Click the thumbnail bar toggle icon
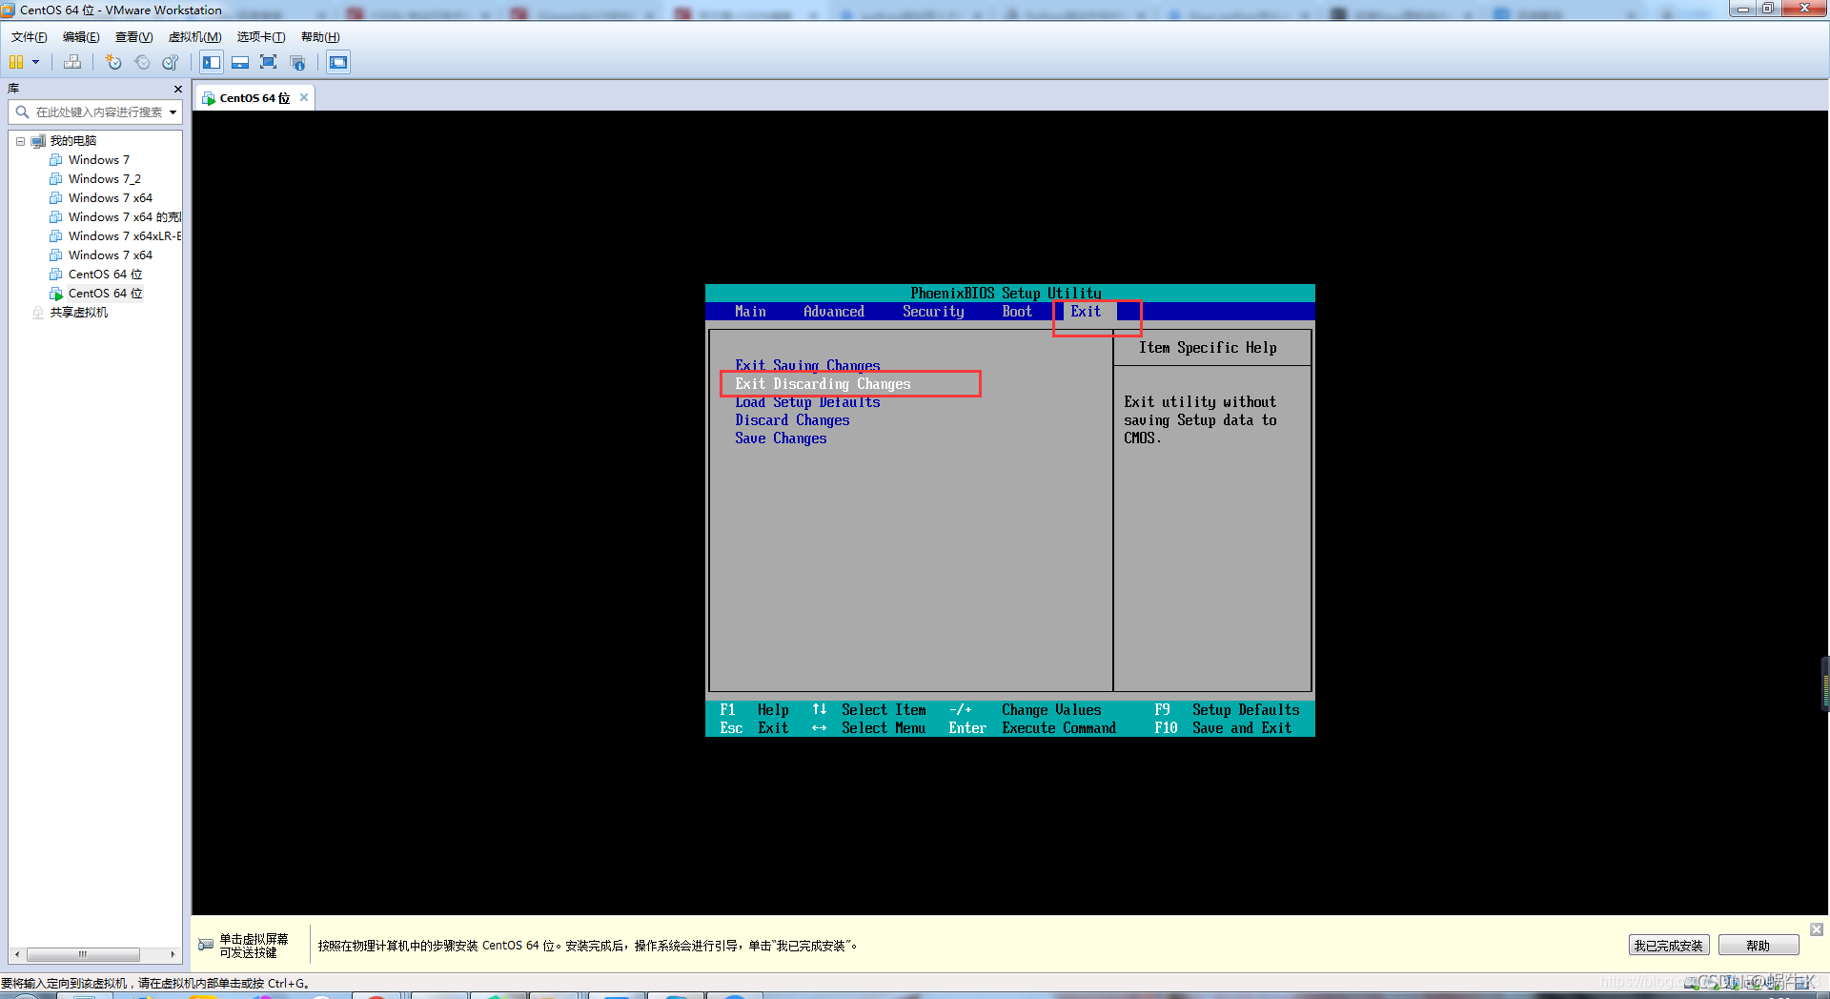 pyautogui.click(x=240, y=63)
